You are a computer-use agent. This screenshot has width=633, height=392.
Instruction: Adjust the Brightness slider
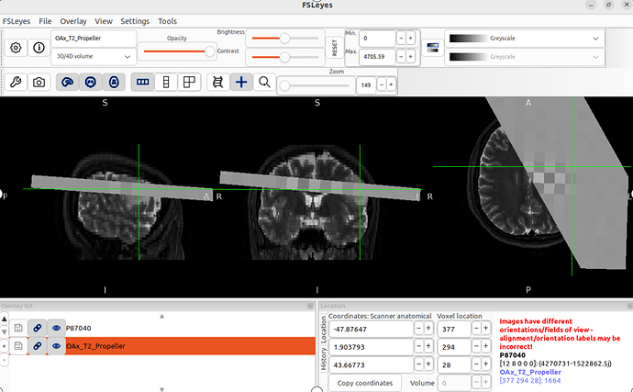pyautogui.click(x=285, y=39)
